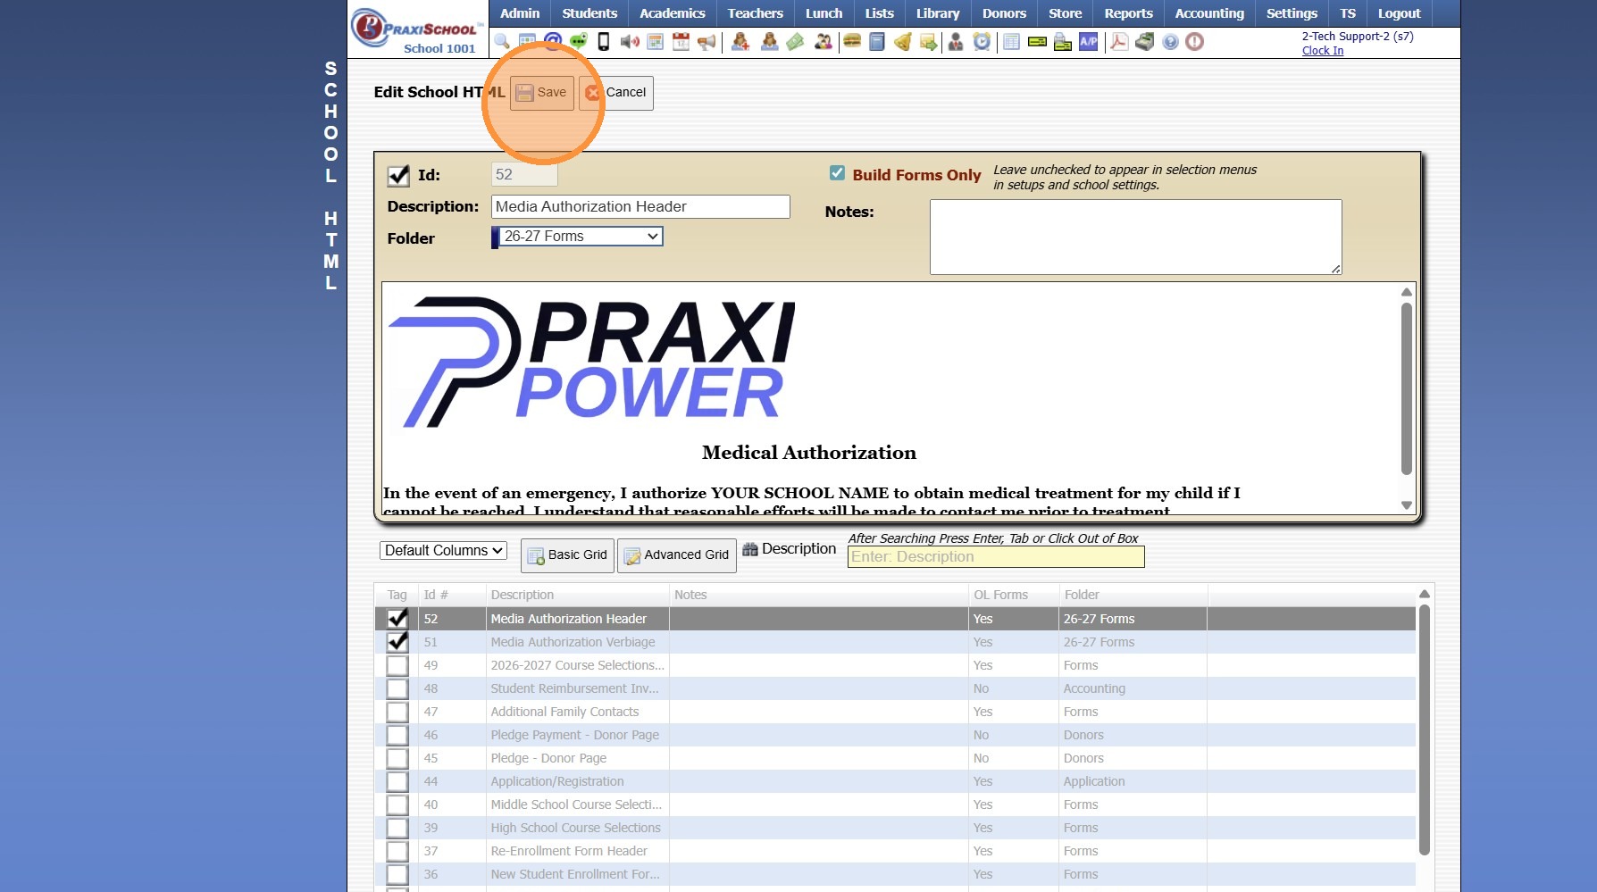Open the Academics menu
1597x892 pixels.
(673, 13)
